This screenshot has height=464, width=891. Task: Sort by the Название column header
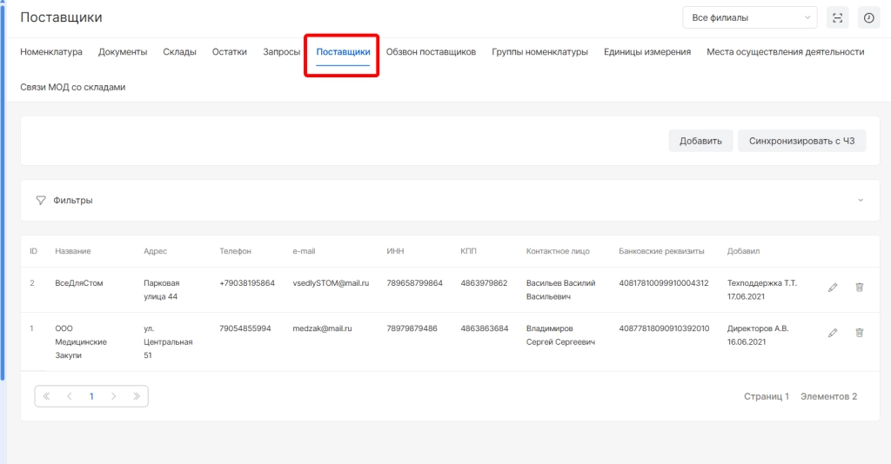coord(73,251)
